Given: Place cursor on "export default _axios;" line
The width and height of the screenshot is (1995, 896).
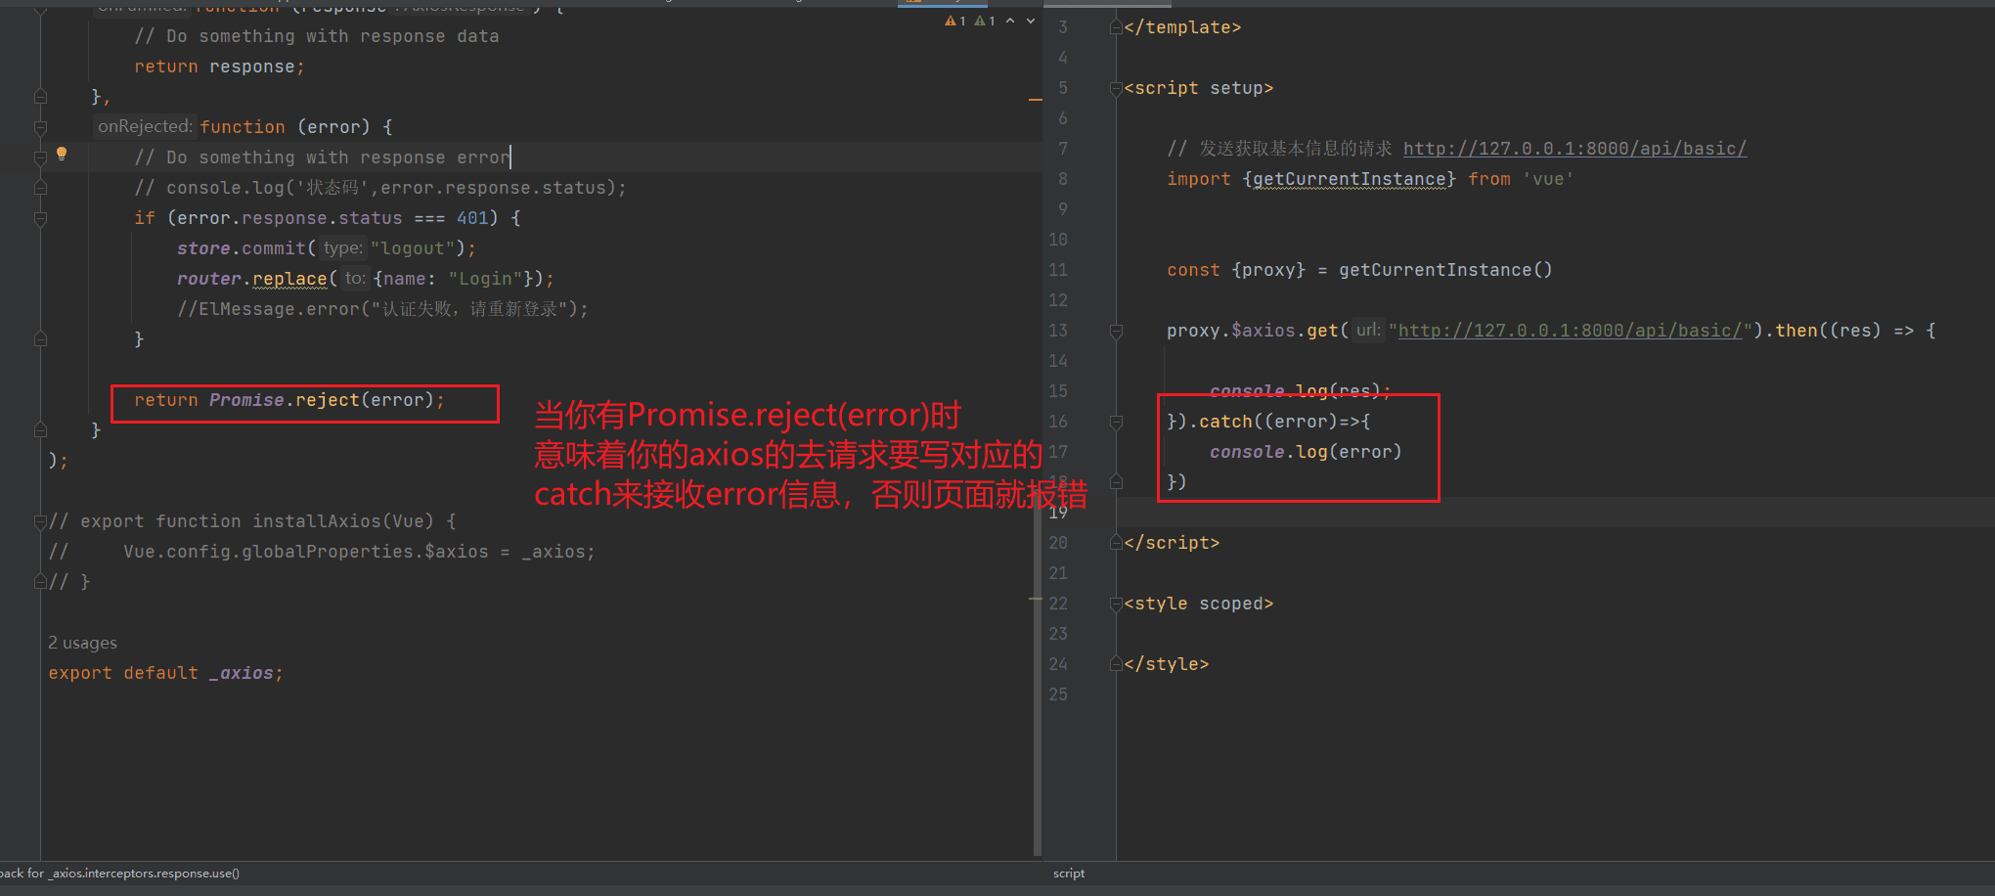Looking at the screenshot, I should pos(166,673).
